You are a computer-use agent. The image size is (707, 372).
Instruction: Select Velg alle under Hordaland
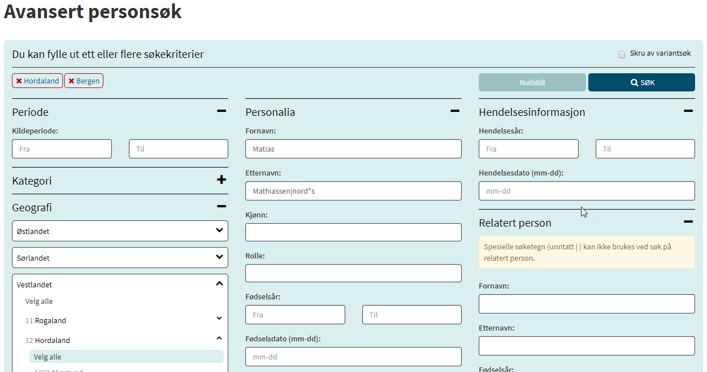tap(48, 357)
